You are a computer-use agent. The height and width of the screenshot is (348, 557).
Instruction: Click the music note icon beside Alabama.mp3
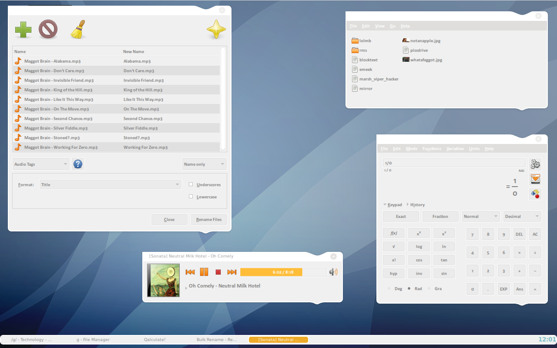point(18,61)
